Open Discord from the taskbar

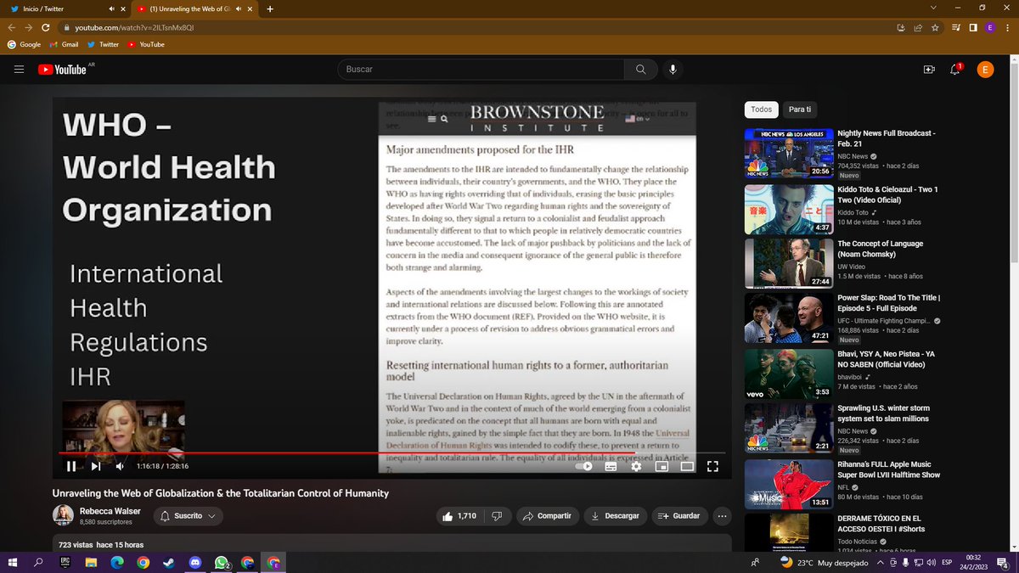click(195, 562)
